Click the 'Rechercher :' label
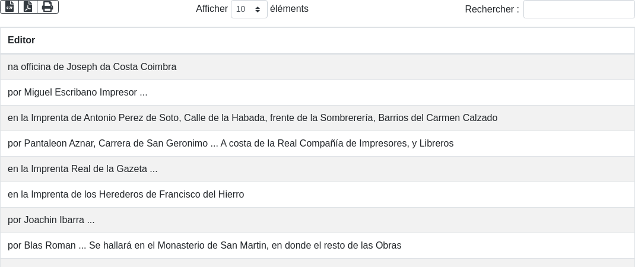 pos(492,9)
